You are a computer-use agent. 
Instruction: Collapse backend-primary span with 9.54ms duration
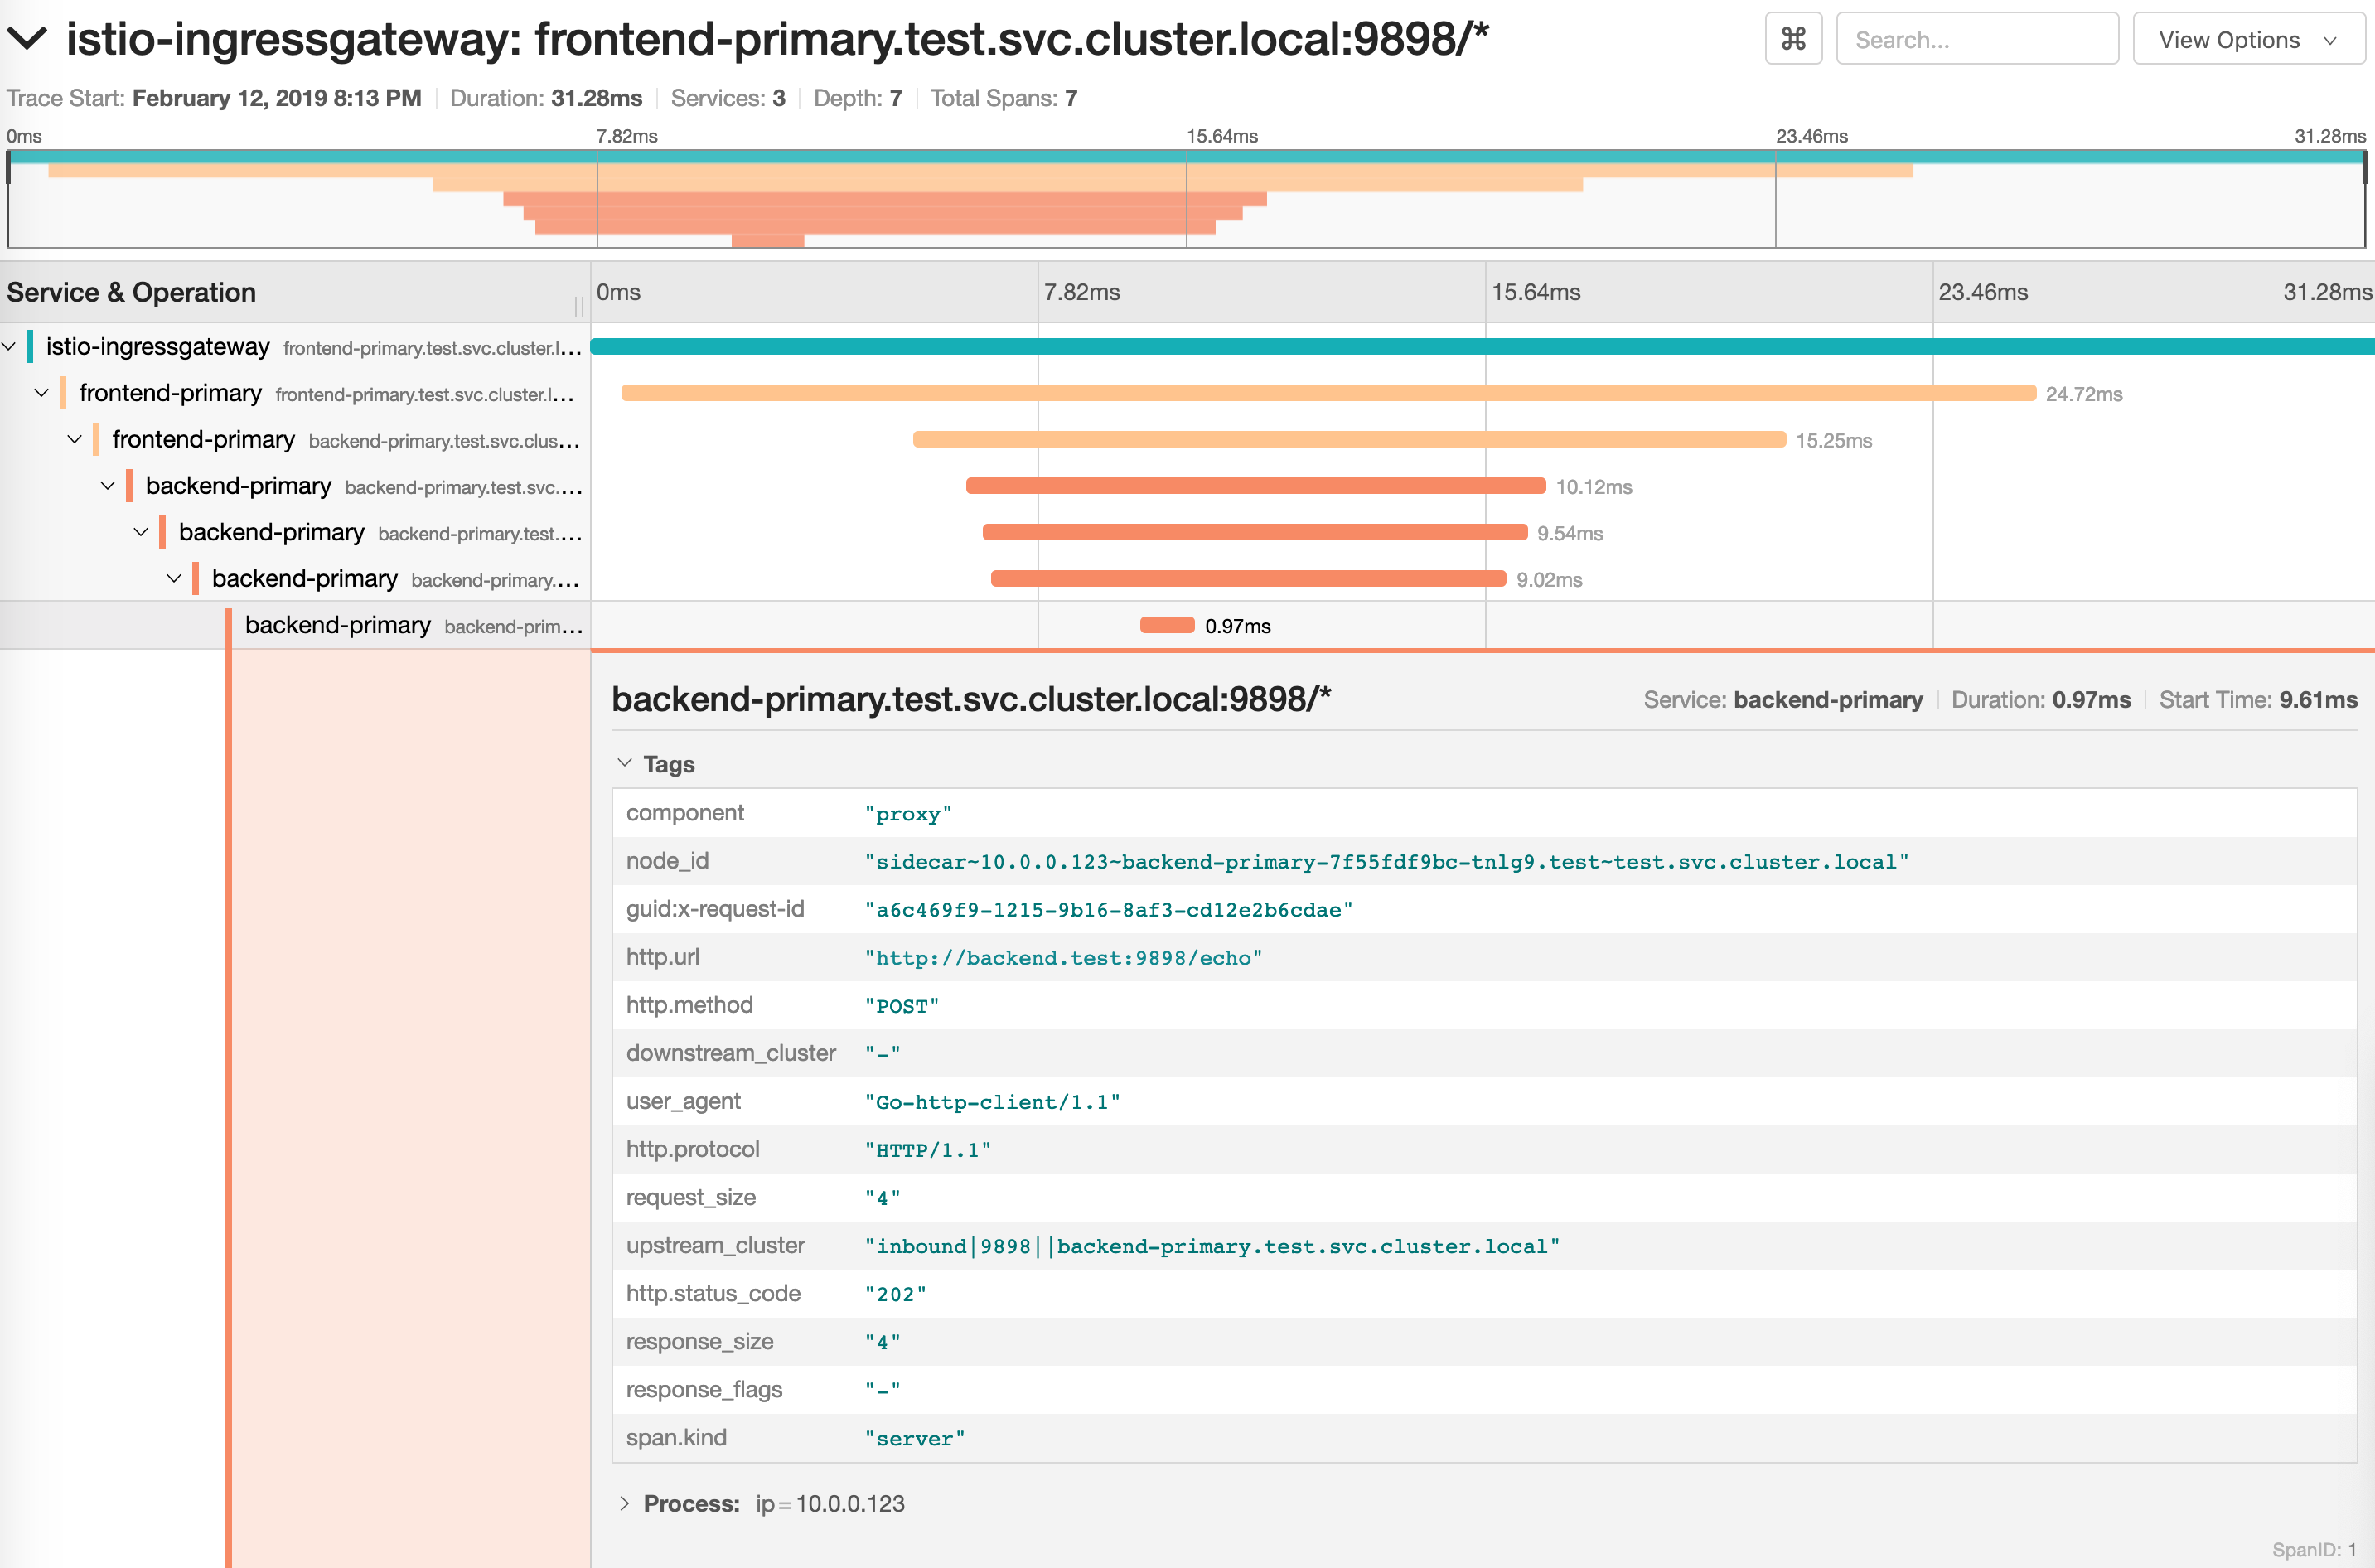pyautogui.click(x=141, y=532)
